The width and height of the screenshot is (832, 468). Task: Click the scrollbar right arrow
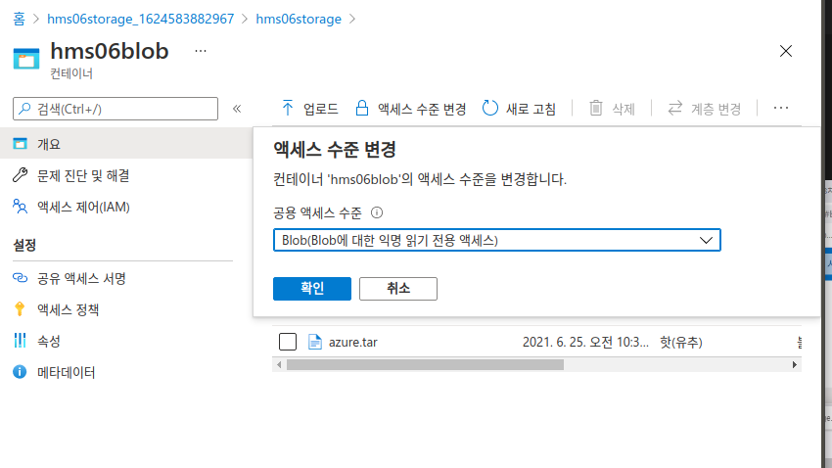pyautogui.click(x=795, y=364)
